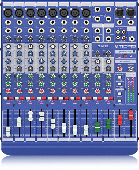Click the first channel gain knob
This screenshot has width=139, height=170.
[x=8, y=39]
